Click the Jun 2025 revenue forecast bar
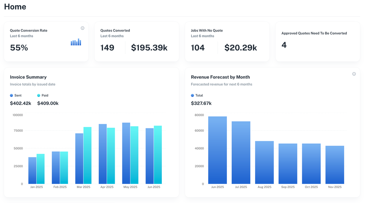Screen dimensions: 365x203 [x=217, y=150]
